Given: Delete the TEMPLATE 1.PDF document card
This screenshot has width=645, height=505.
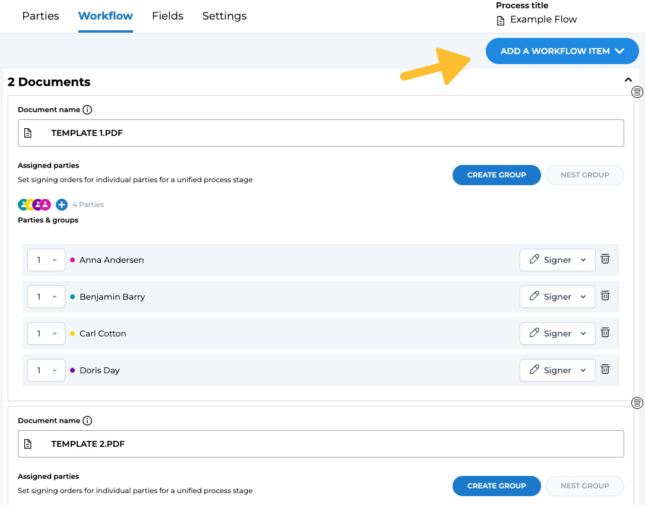Looking at the screenshot, I should click(x=637, y=92).
